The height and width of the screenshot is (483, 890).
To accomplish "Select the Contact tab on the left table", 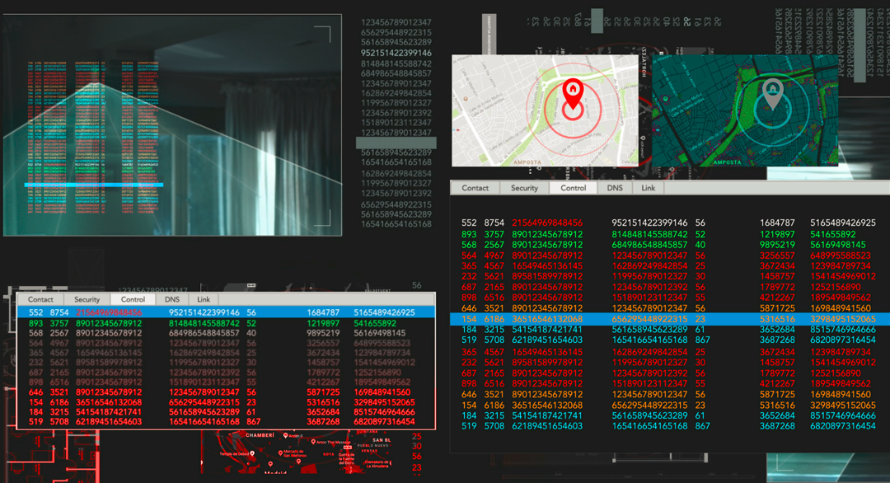I will point(40,299).
